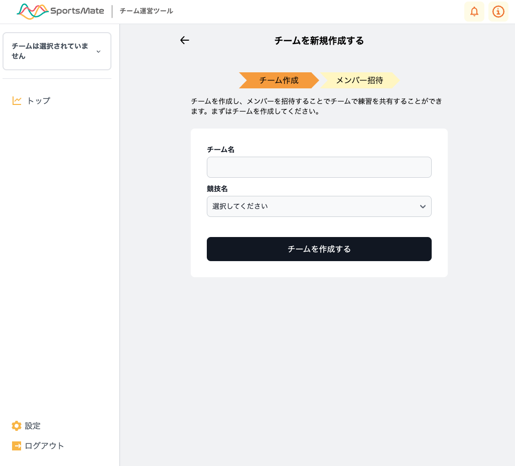Image resolution: width=515 pixels, height=466 pixels.
Task: Click the description paragraph about team creation
Action: (317, 106)
